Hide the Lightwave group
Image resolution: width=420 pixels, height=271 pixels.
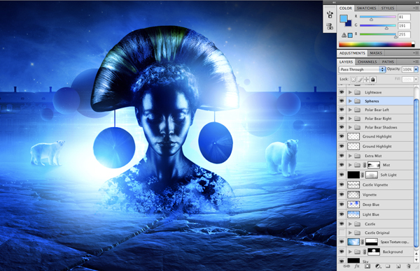click(342, 92)
